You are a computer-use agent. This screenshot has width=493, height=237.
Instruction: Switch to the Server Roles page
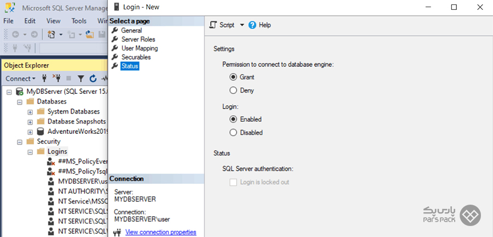(139, 39)
